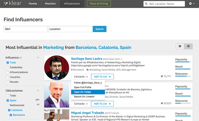Select Search On LinkedIn menu entry
The width and height of the screenshot is (199, 121).
84,97
